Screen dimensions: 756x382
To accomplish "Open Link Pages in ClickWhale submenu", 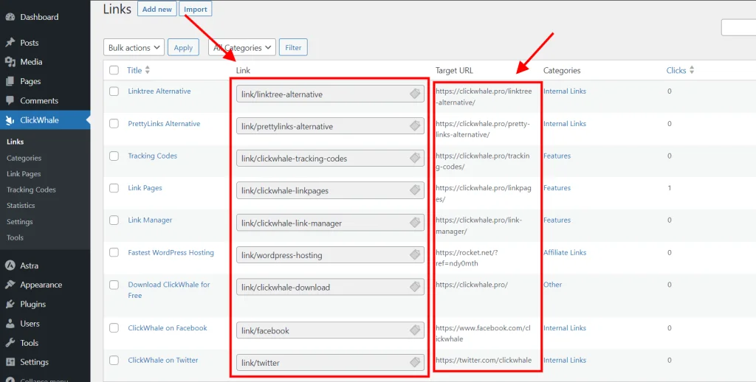I will tap(24, 174).
